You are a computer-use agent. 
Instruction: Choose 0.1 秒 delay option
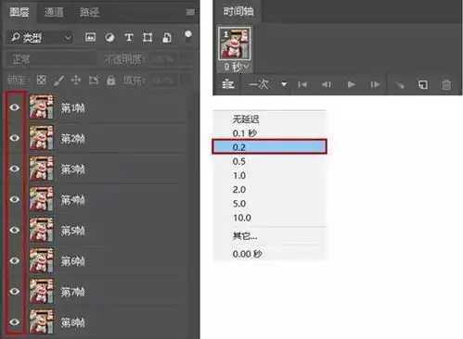(269, 133)
